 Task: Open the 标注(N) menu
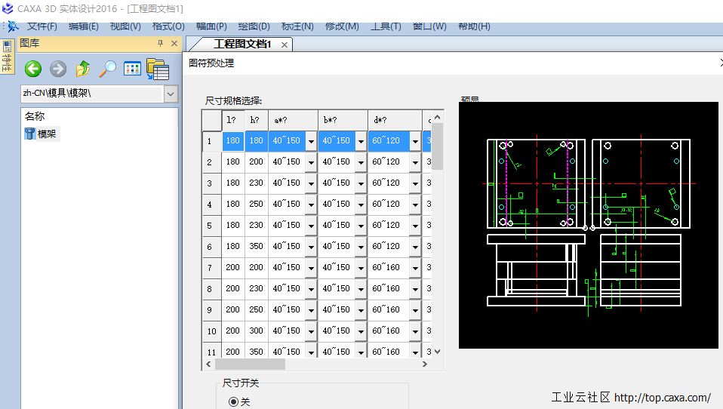(x=297, y=26)
